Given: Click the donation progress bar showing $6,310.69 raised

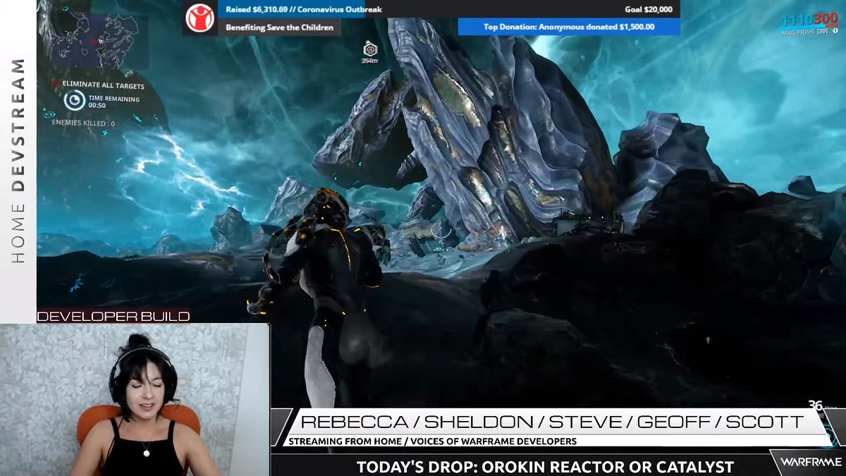Looking at the screenshot, I should coord(449,10).
